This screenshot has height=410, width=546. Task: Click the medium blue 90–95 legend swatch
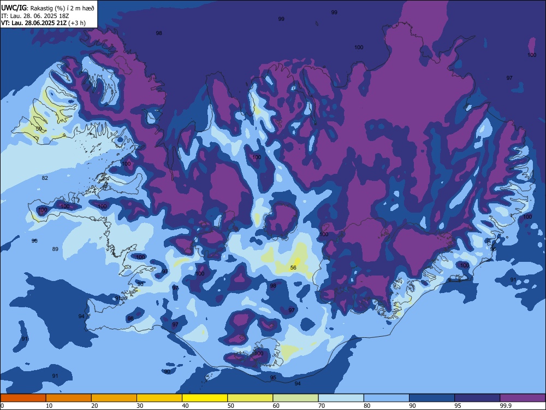(x=432, y=398)
